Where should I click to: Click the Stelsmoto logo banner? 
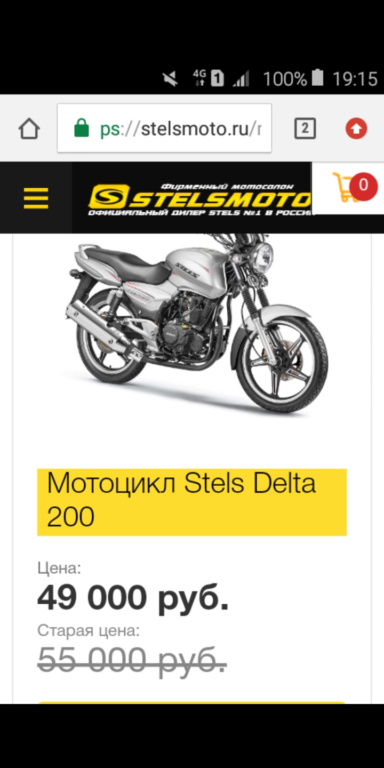pos(200,198)
